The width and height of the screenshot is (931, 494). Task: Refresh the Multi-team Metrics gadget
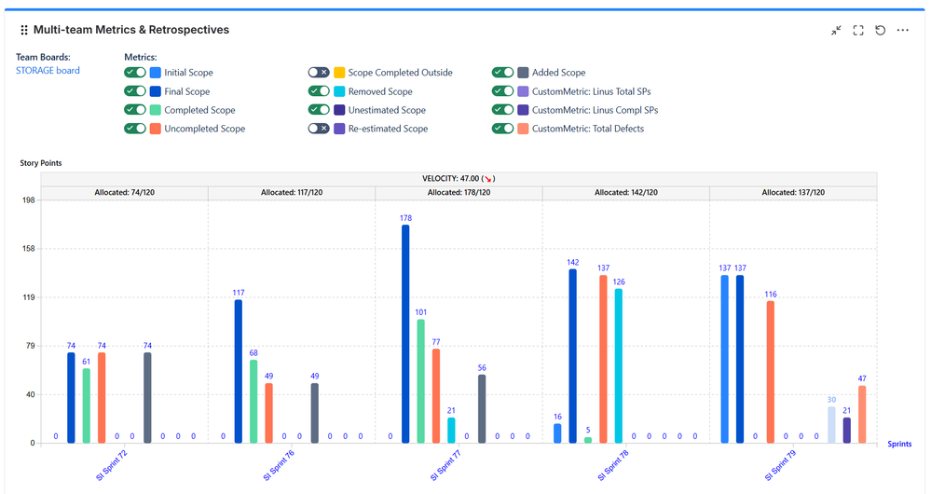880,30
